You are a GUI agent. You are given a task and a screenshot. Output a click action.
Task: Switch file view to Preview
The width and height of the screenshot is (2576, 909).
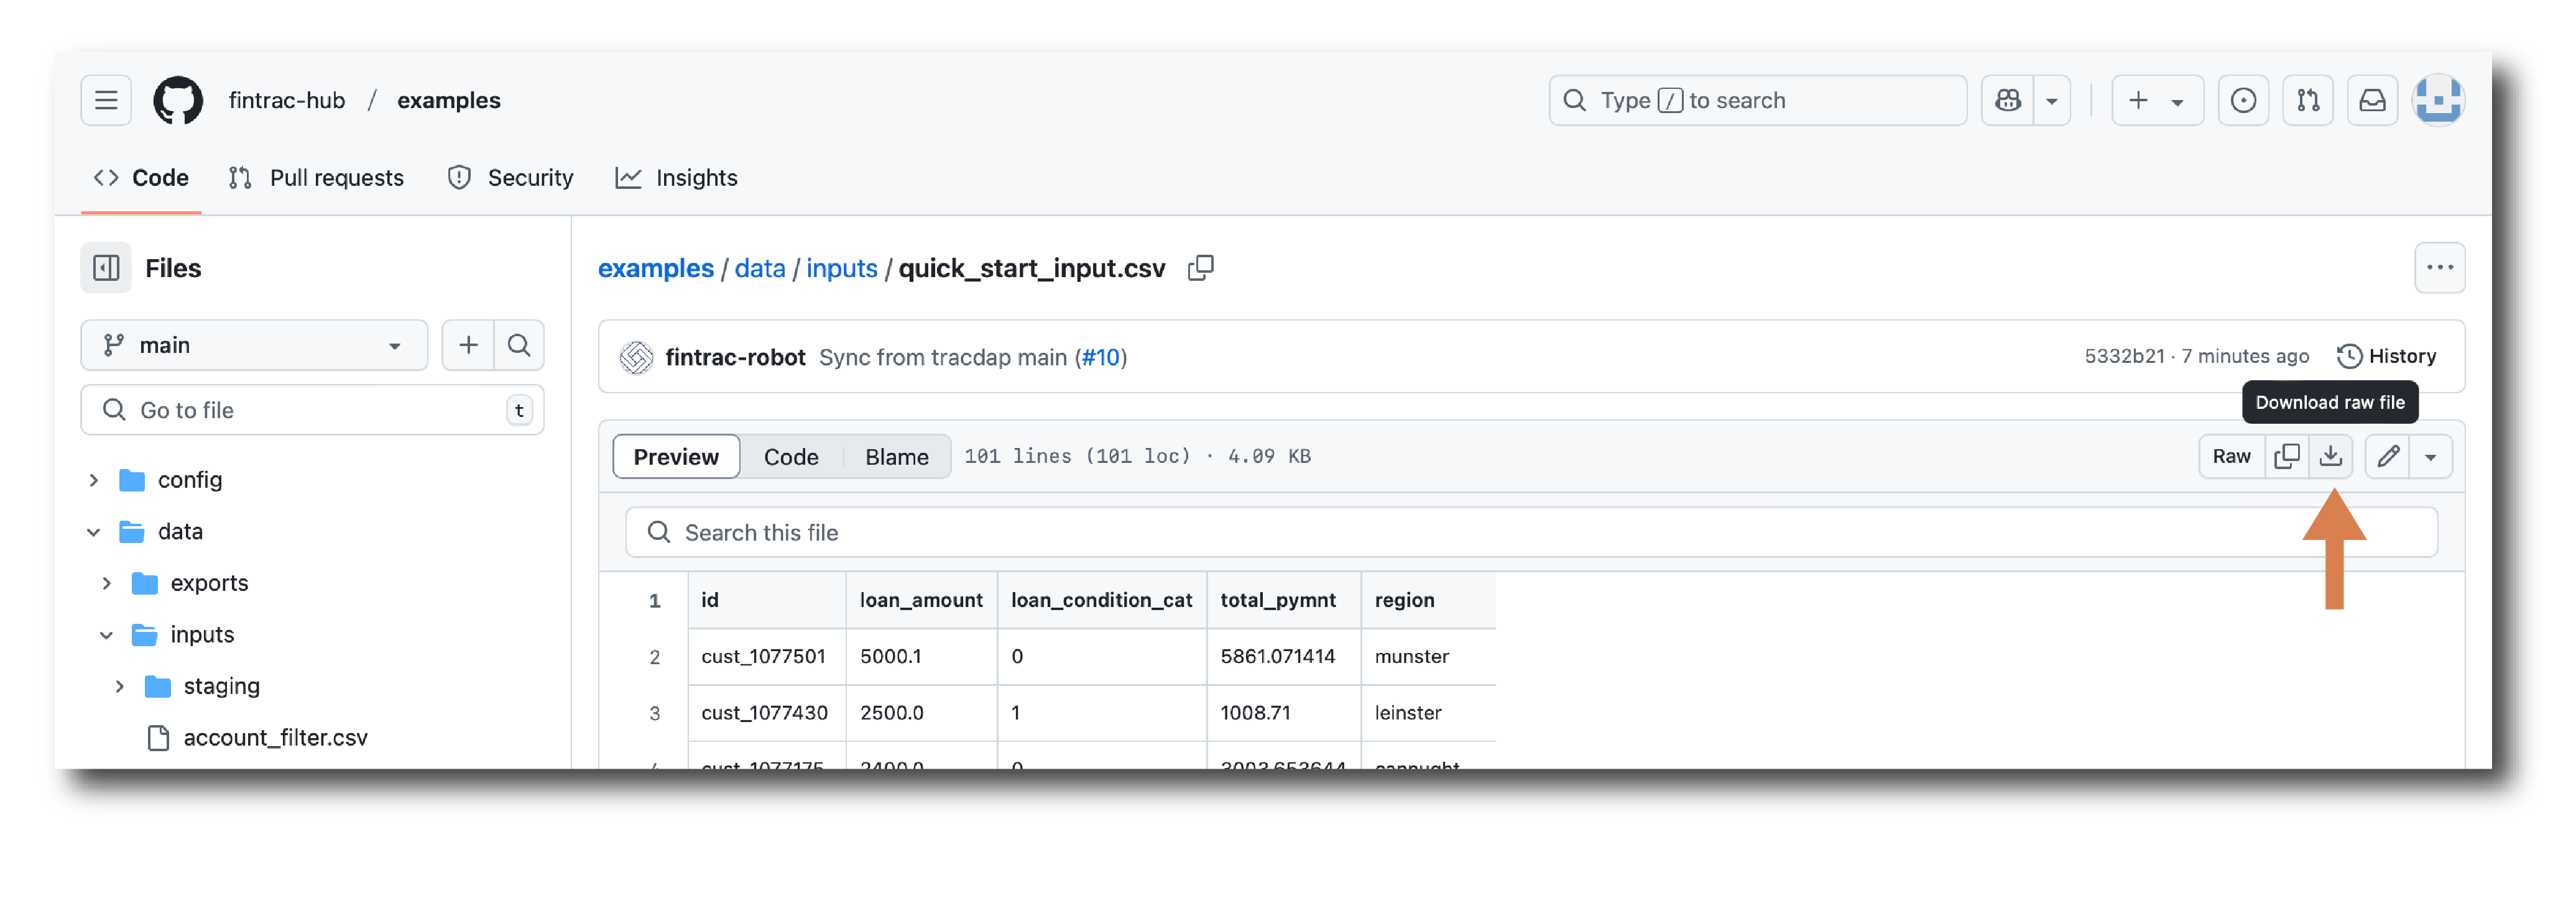click(x=676, y=457)
